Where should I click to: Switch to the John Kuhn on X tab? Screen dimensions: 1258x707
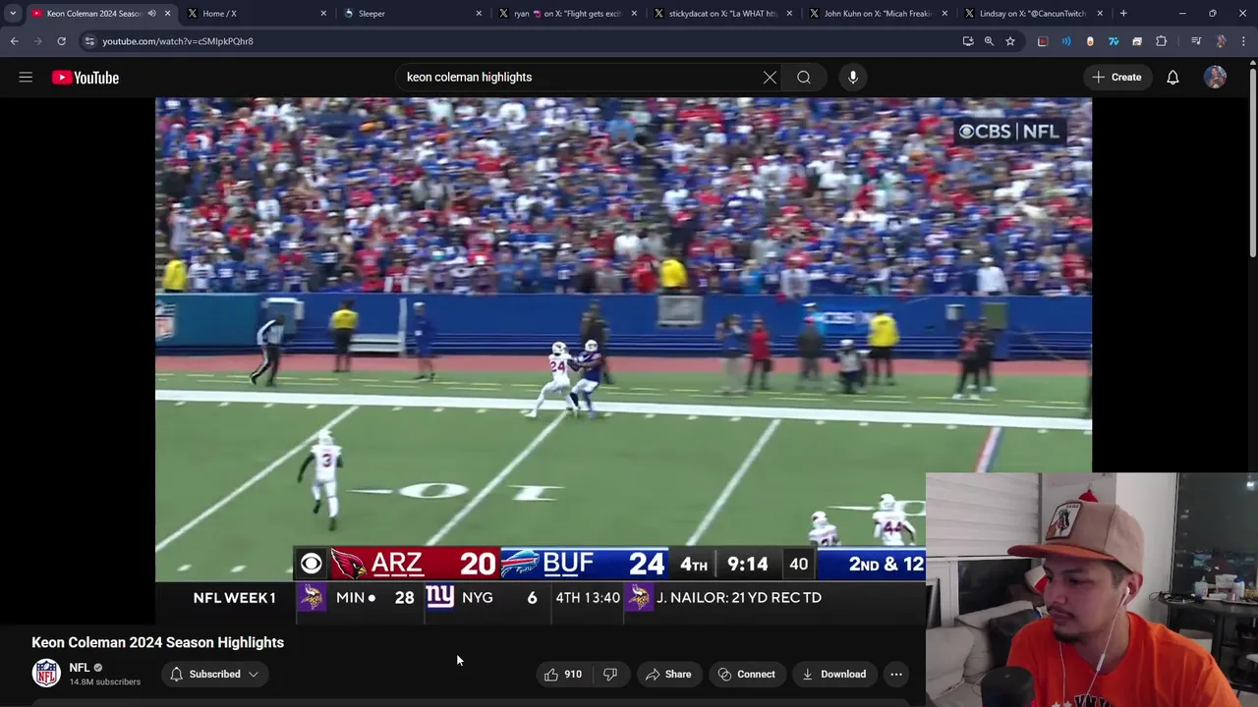pyautogui.click(x=878, y=14)
